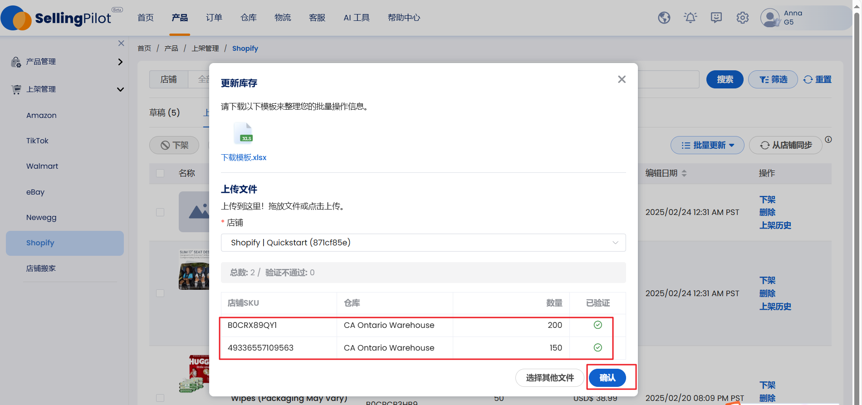This screenshot has height=405, width=862.
Task: Expand the 产品管理 sidebar section
Action: point(120,62)
